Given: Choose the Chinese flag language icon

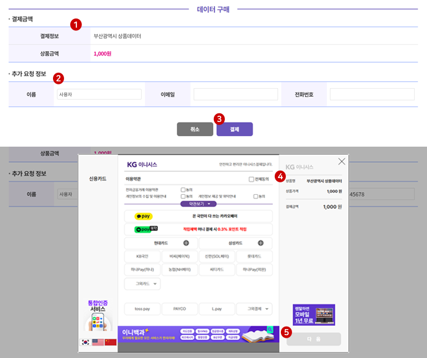Looking at the screenshot, I should 110,342.
